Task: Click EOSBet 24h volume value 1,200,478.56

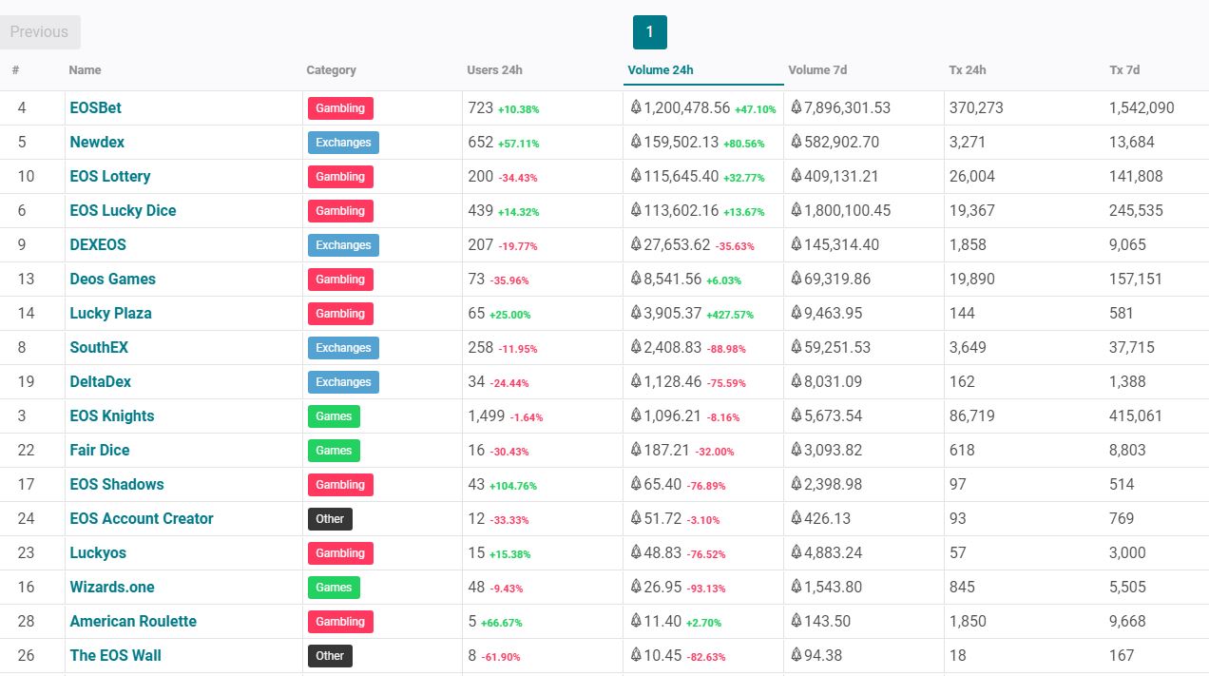Action: (x=687, y=108)
